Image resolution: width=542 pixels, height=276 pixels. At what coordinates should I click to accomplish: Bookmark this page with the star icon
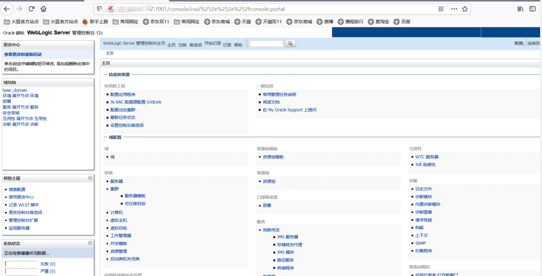click(x=465, y=9)
